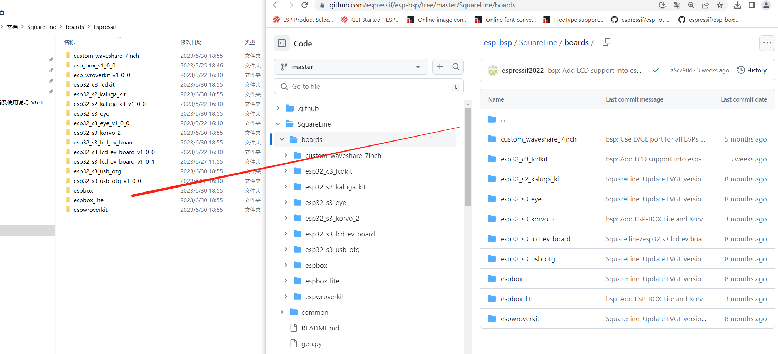Open esp32_s3_lcd_ev_board folder in GitHub table
The width and height of the screenshot is (778, 354).
tap(535, 239)
